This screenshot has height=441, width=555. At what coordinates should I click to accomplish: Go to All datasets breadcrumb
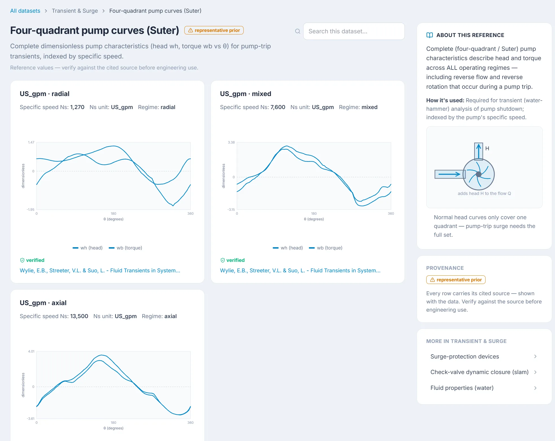click(25, 11)
